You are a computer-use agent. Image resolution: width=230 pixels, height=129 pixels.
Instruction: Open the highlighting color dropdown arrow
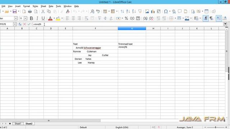point(62,18)
